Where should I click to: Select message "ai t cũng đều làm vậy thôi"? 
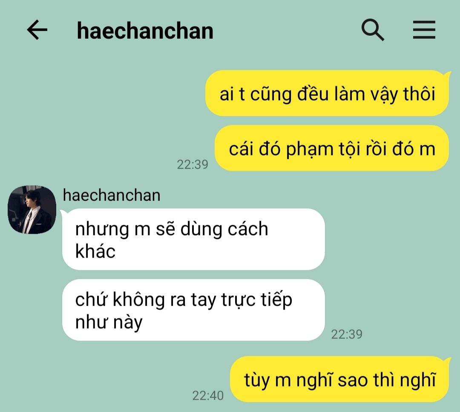(327, 93)
